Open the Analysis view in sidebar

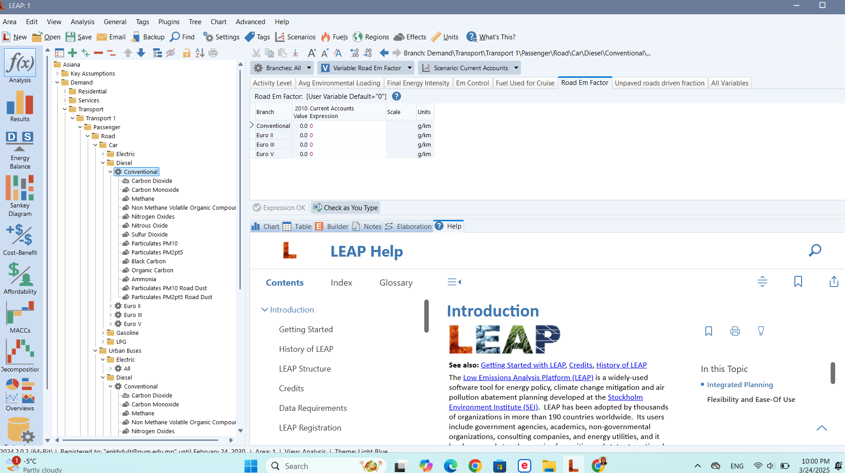(x=20, y=66)
